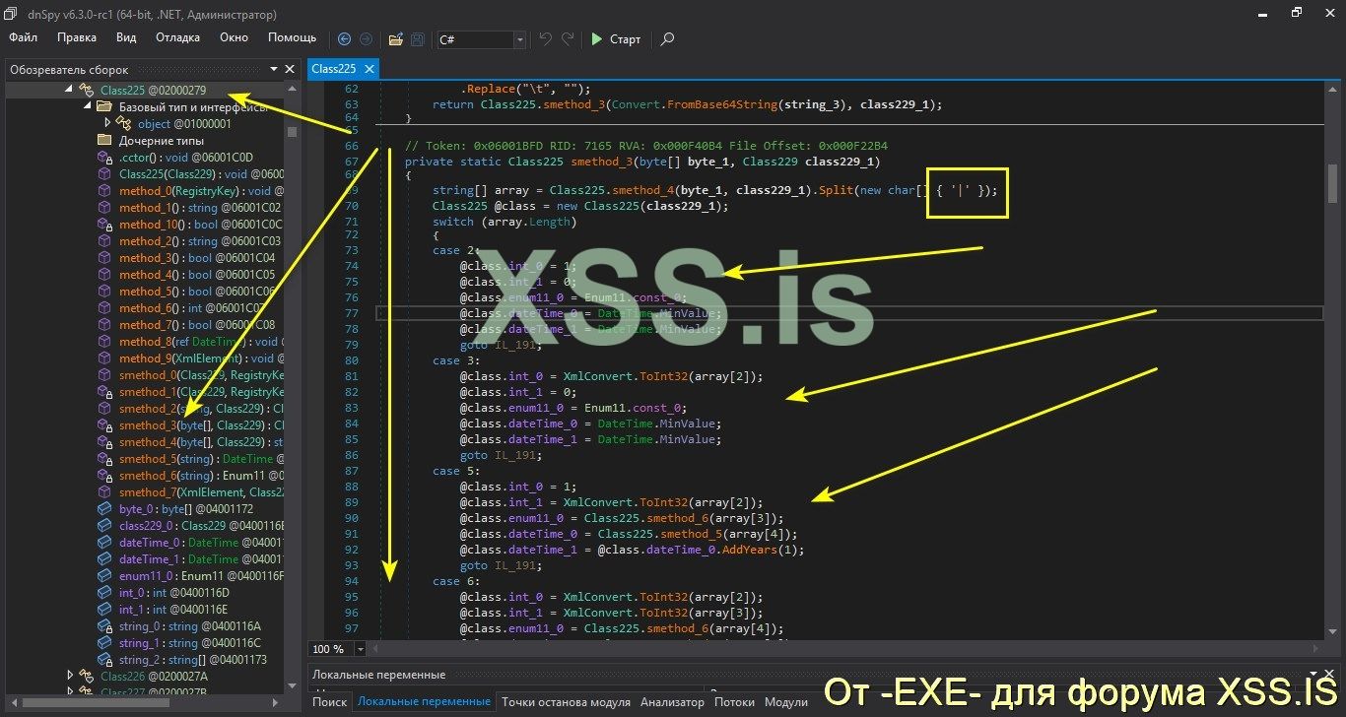This screenshot has height=717, width=1346.
Task: Click the smethod_3 private method icon
Action: (104, 425)
